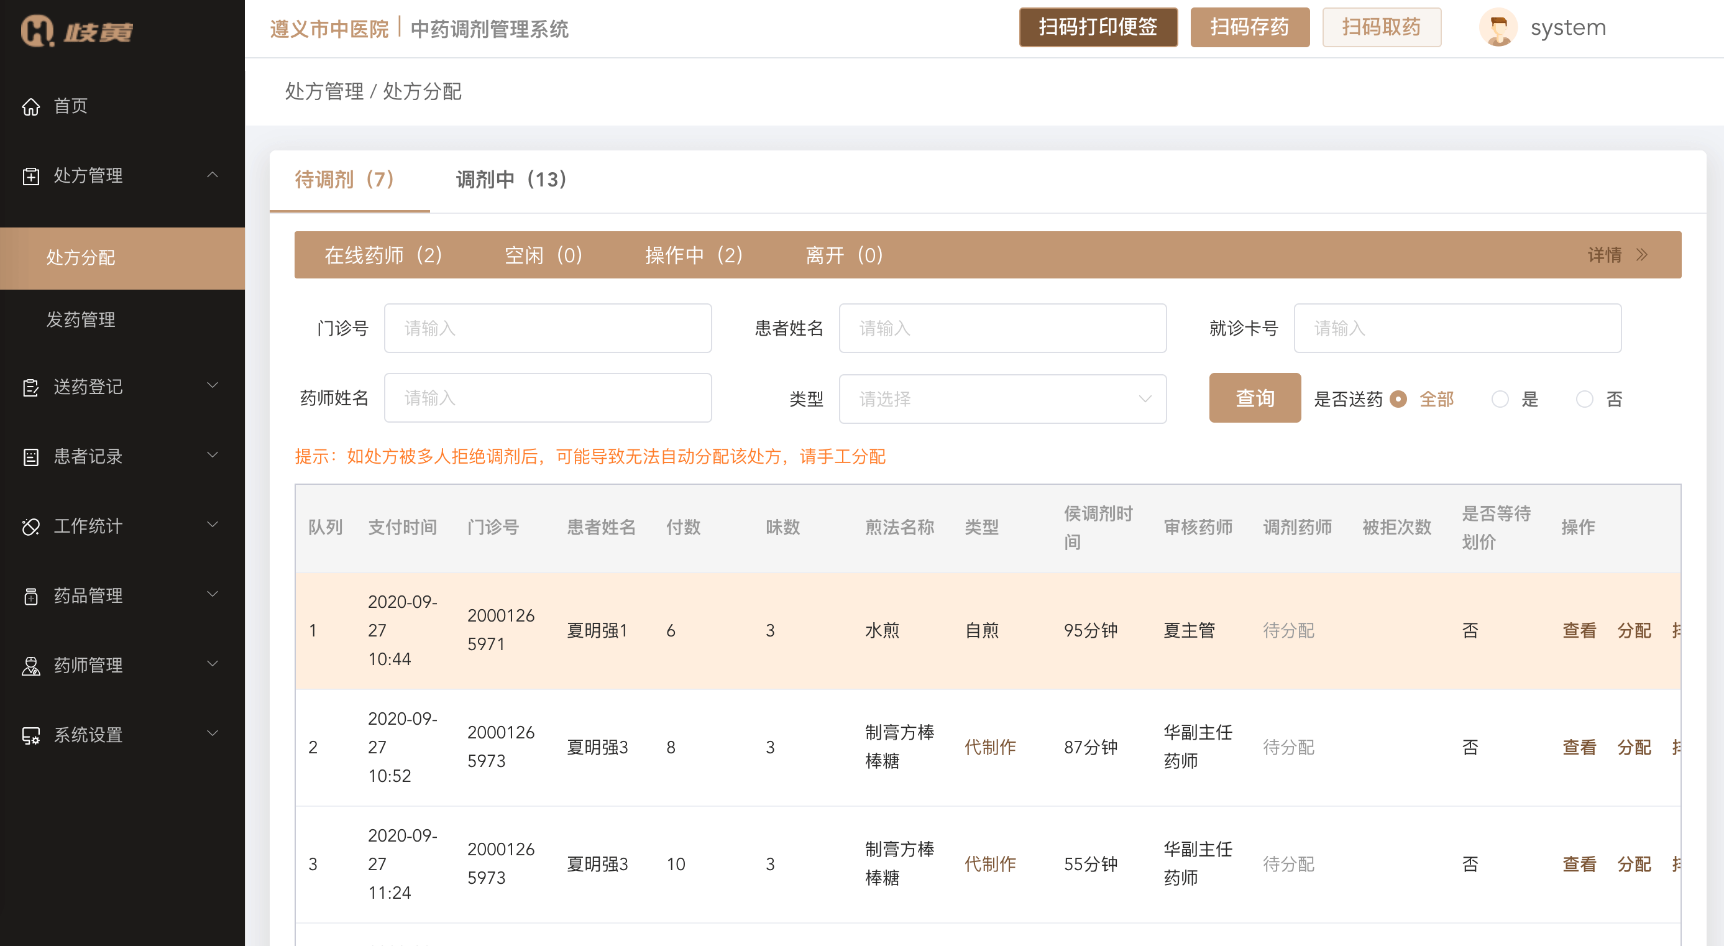
Task: Collapse the 处方管理 menu chevron
Action: click(213, 175)
